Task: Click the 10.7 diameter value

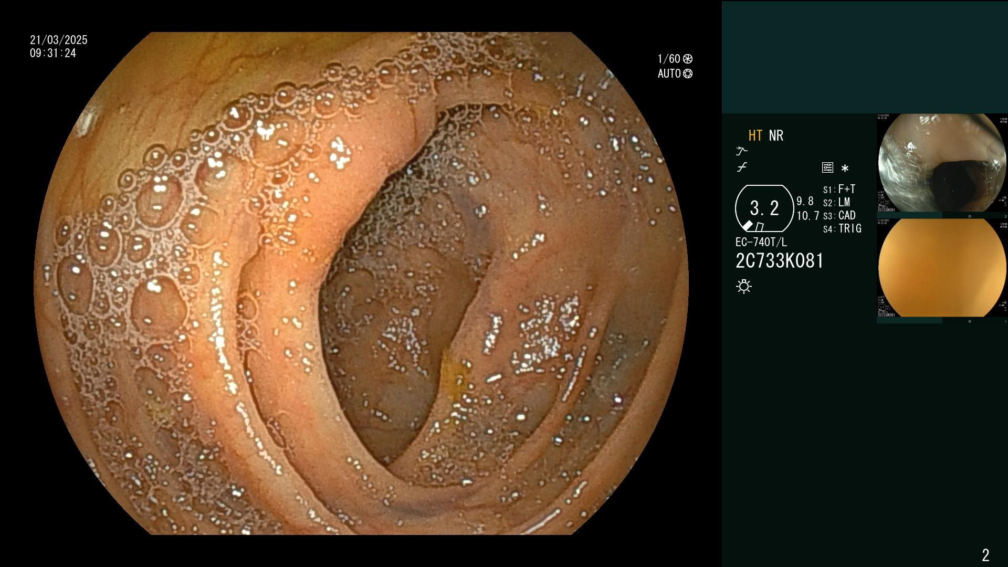Action: click(x=808, y=216)
